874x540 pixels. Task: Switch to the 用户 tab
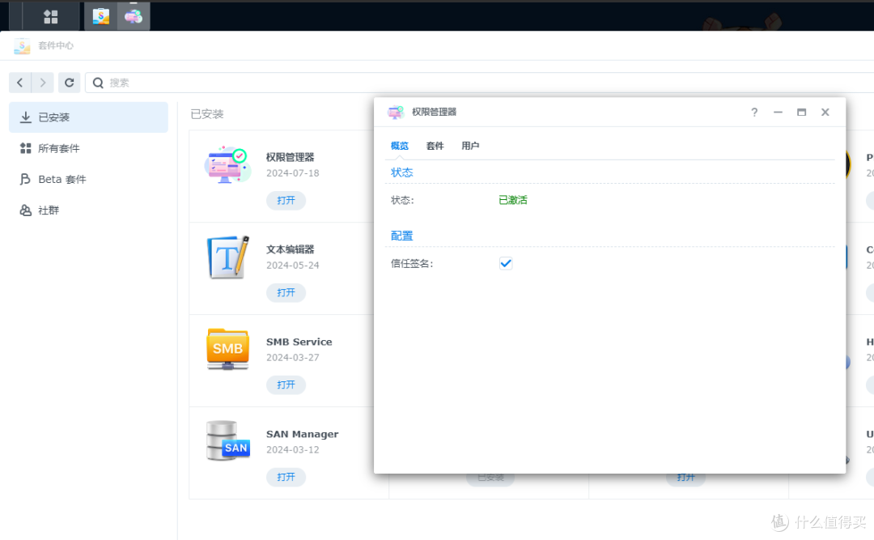[x=470, y=146]
